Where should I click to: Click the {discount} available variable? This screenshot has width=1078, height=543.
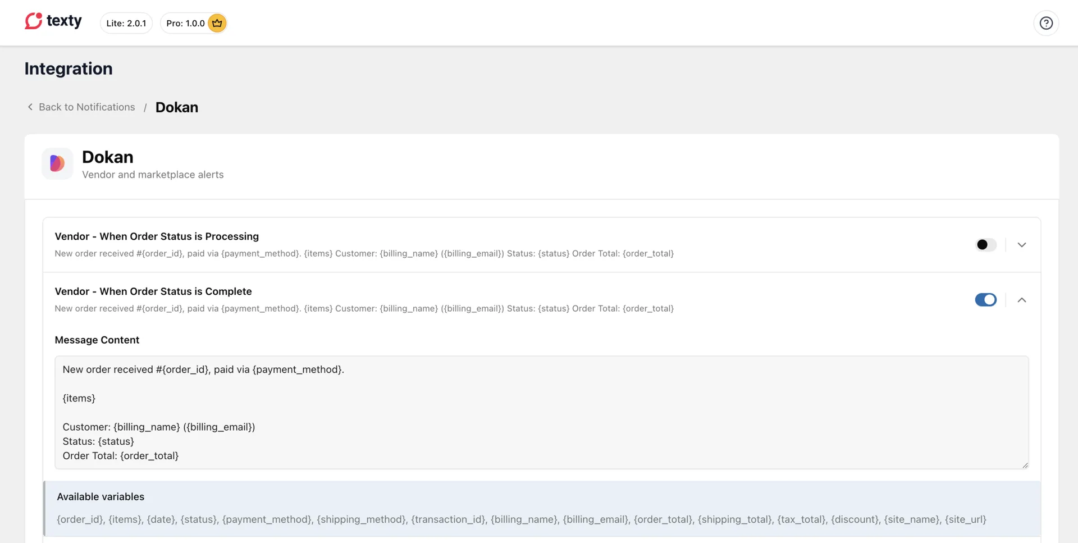pyautogui.click(x=855, y=519)
